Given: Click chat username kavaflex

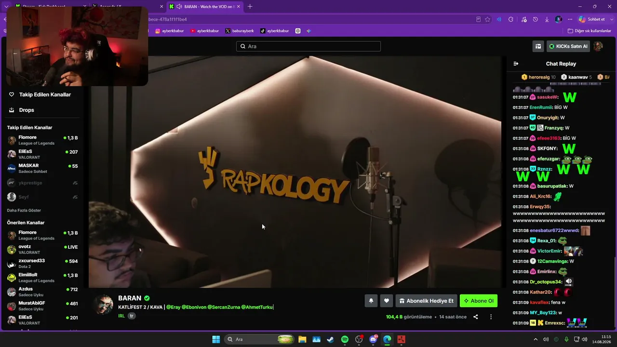Looking at the screenshot, I should pyautogui.click(x=539, y=303).
